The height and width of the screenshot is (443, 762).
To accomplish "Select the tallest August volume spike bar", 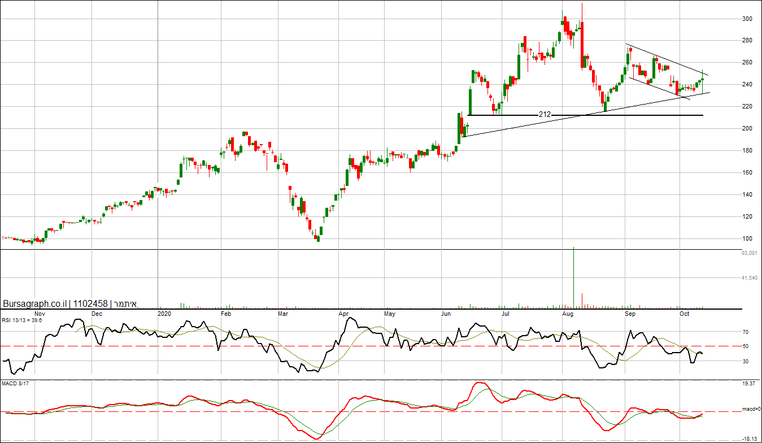I will coord(573,277).
